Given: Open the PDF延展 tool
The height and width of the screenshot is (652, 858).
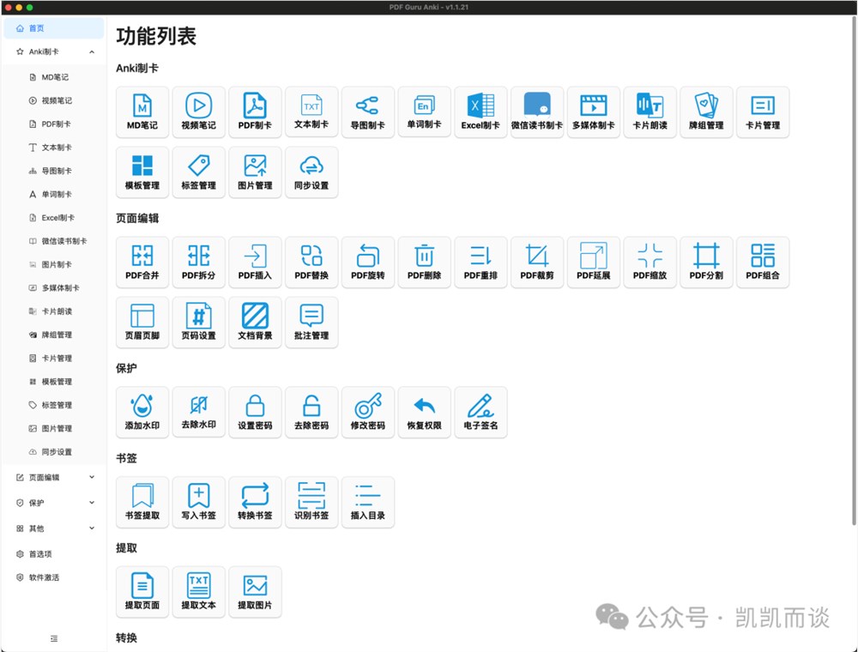Looking at the screenshot, I should [593, 263].
